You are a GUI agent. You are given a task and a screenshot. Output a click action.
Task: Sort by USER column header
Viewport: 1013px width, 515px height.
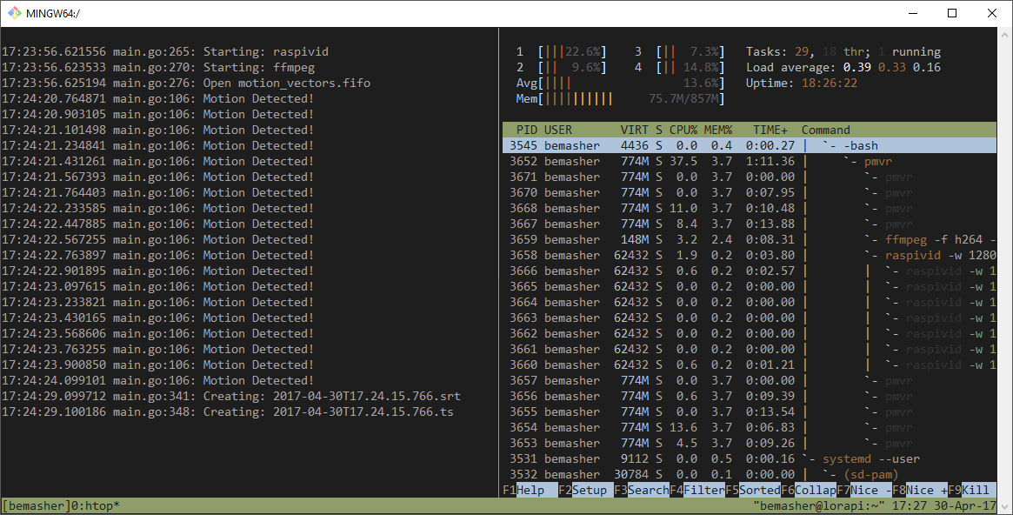[x=557, y=130]
